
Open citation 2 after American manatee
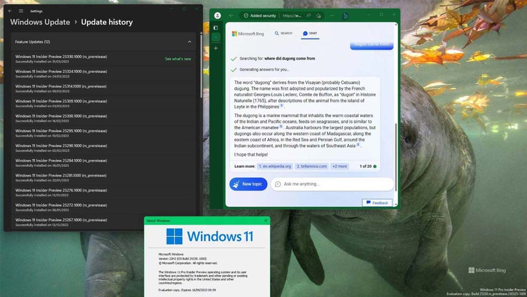[281, 127]
